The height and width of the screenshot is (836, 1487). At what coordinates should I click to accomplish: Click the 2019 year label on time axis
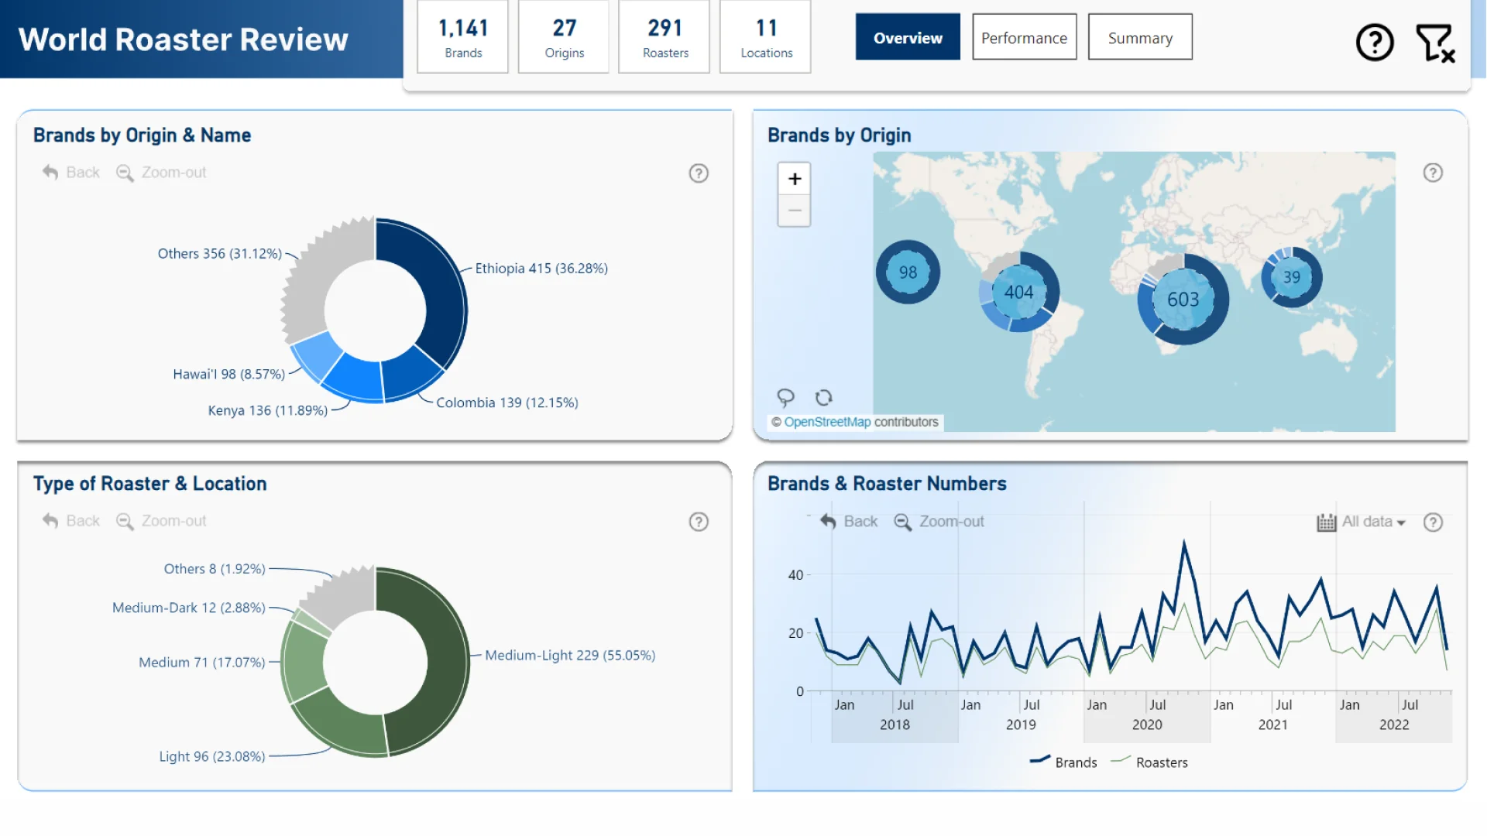pos(1021,725)
